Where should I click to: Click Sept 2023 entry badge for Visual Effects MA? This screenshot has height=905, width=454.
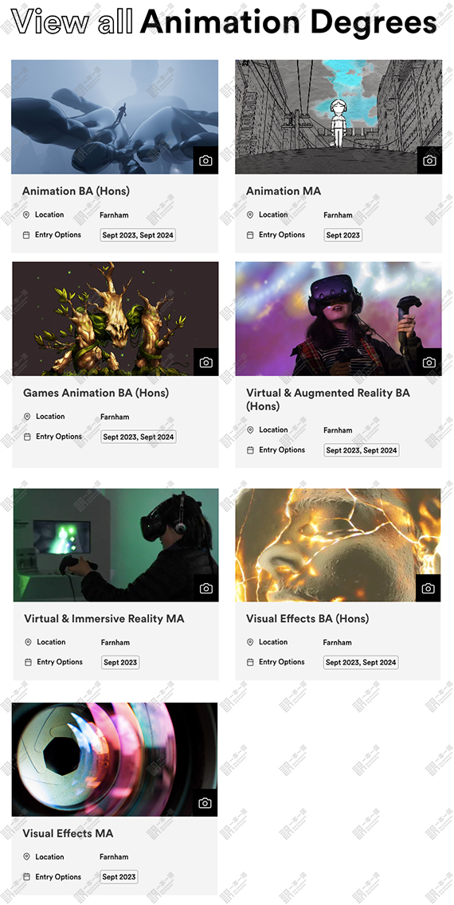point(119,876)
